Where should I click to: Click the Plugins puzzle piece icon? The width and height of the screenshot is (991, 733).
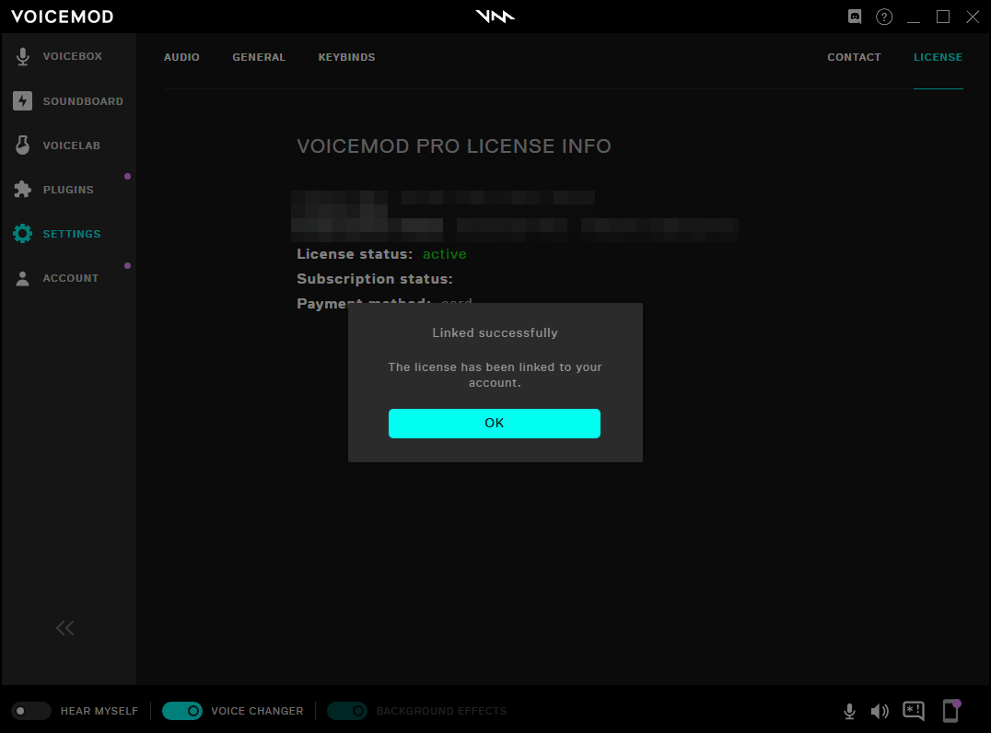(23, 190)
